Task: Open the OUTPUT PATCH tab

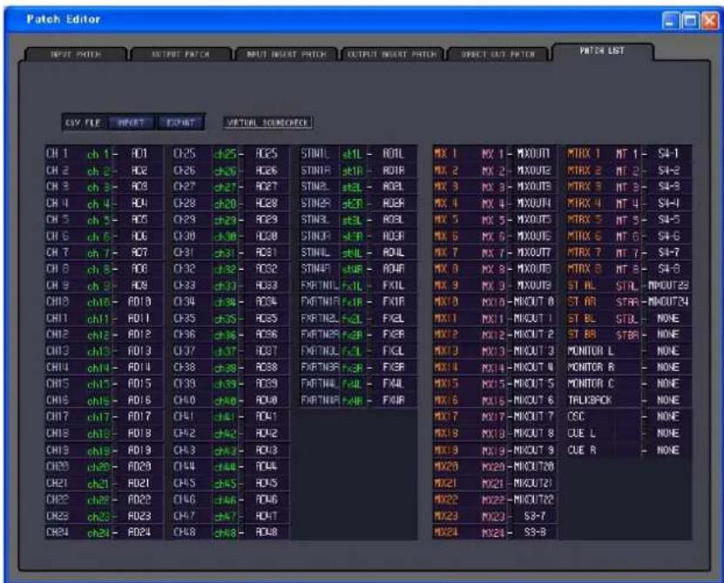Action: point(180,55)
